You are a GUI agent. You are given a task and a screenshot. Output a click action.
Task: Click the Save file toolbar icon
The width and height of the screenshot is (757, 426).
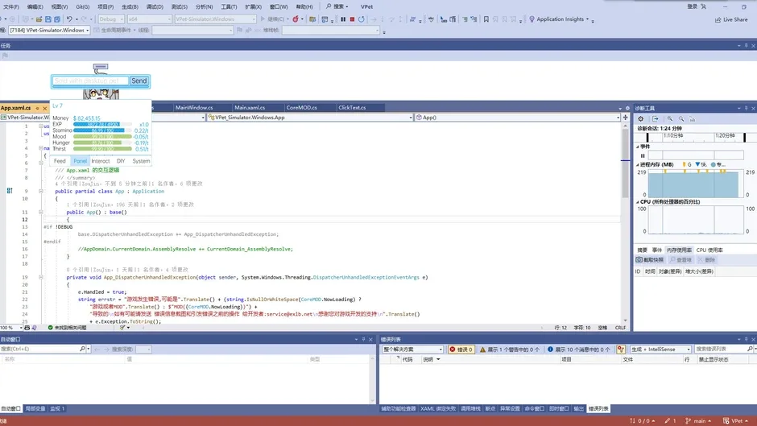pyautogui.click(x=48, y=19)
